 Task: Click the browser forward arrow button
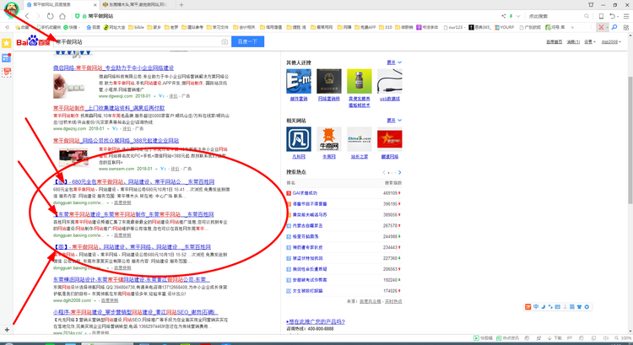pos(38,16)
